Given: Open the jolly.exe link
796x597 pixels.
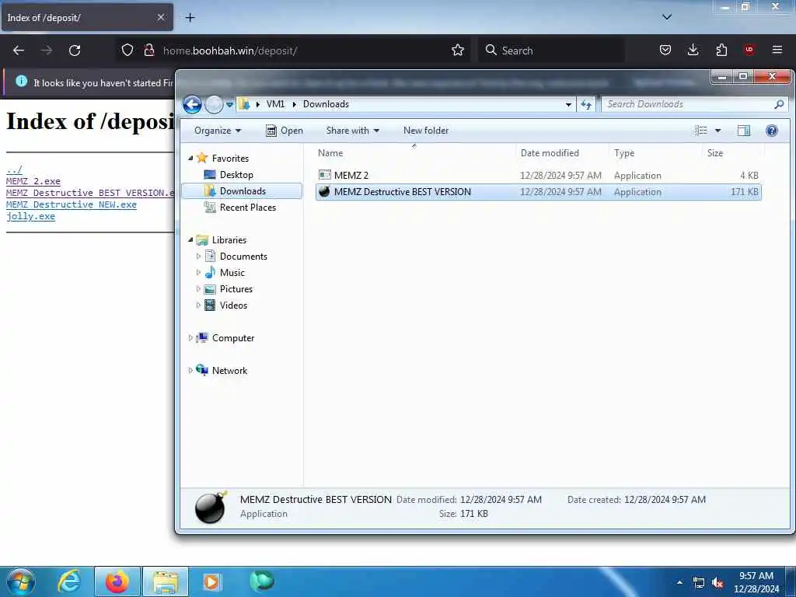Looking at the screenshot, I should [x=30, y=216].
